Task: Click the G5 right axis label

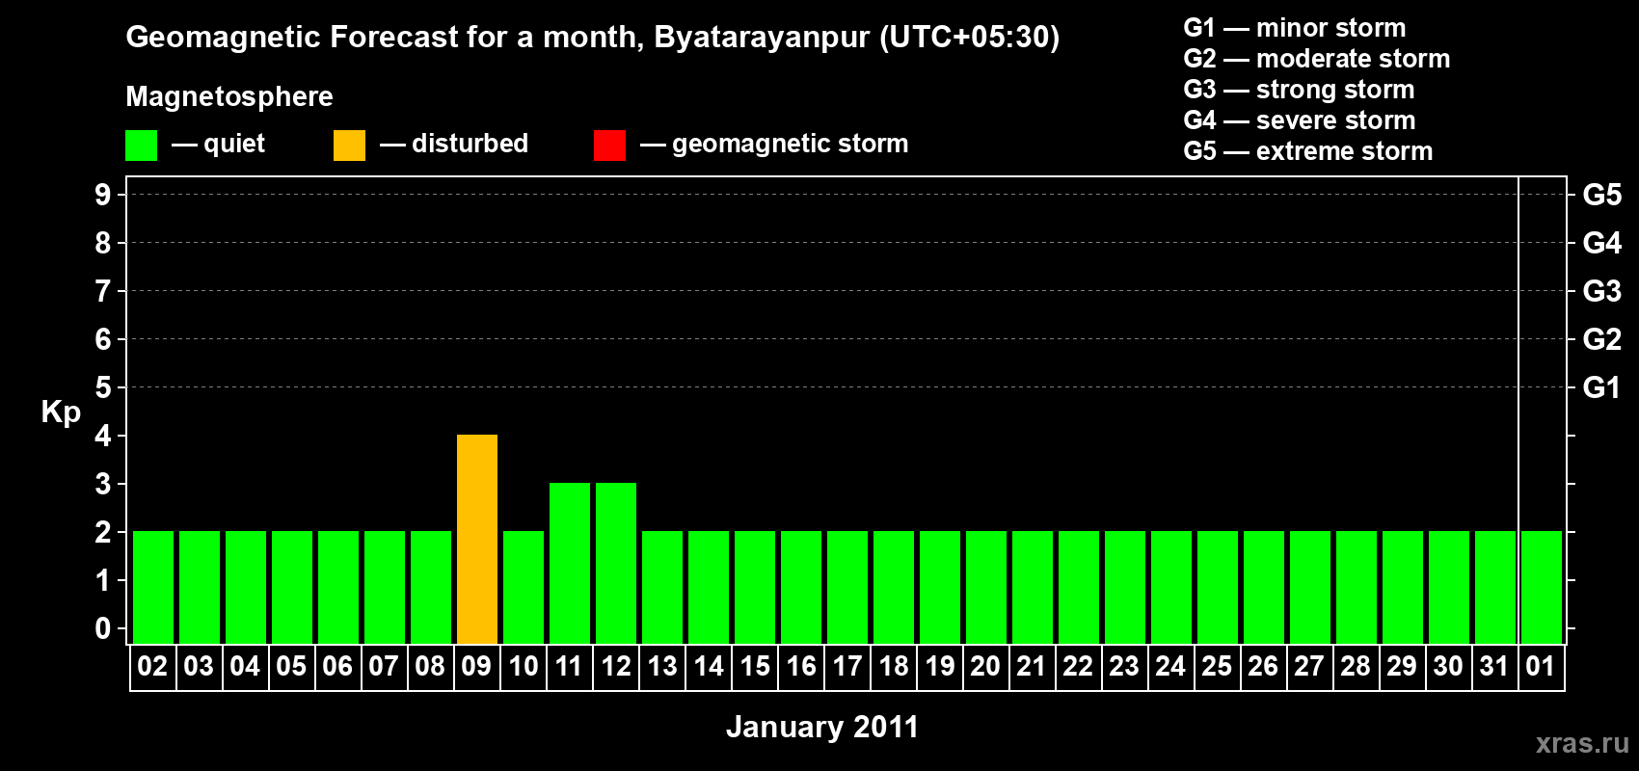Action: [x=1602, y=195]
